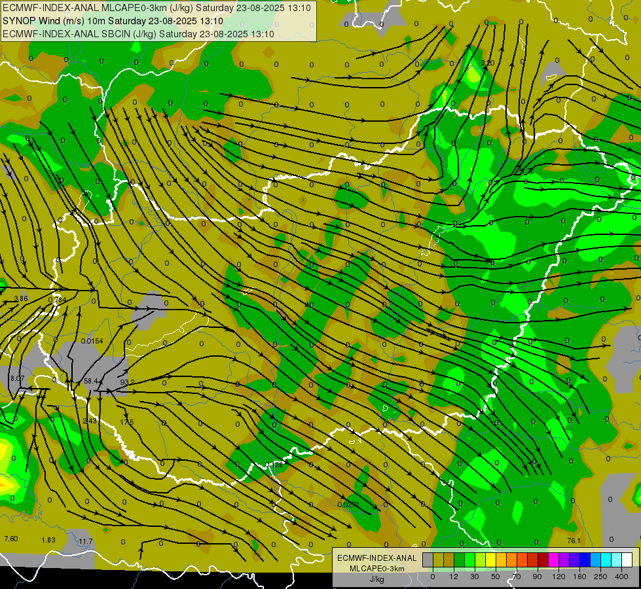
Task: Click legend tick label 400
Action: click(x=621, y=577)
